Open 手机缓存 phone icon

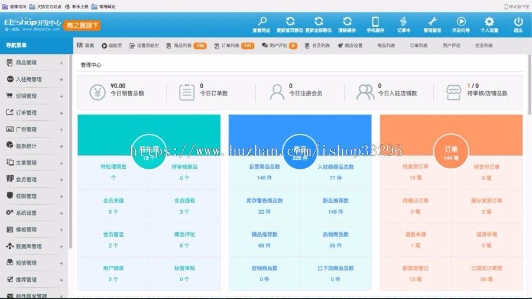click(375, 21)
